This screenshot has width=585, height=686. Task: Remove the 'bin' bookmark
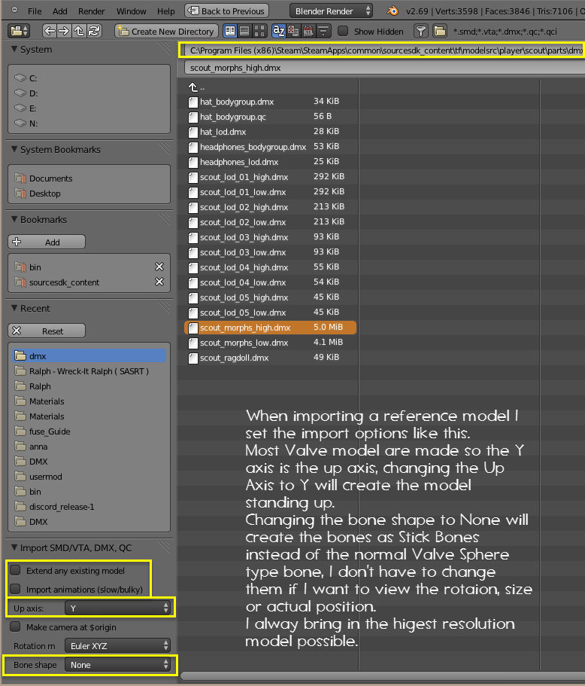(x=159, y=267)
